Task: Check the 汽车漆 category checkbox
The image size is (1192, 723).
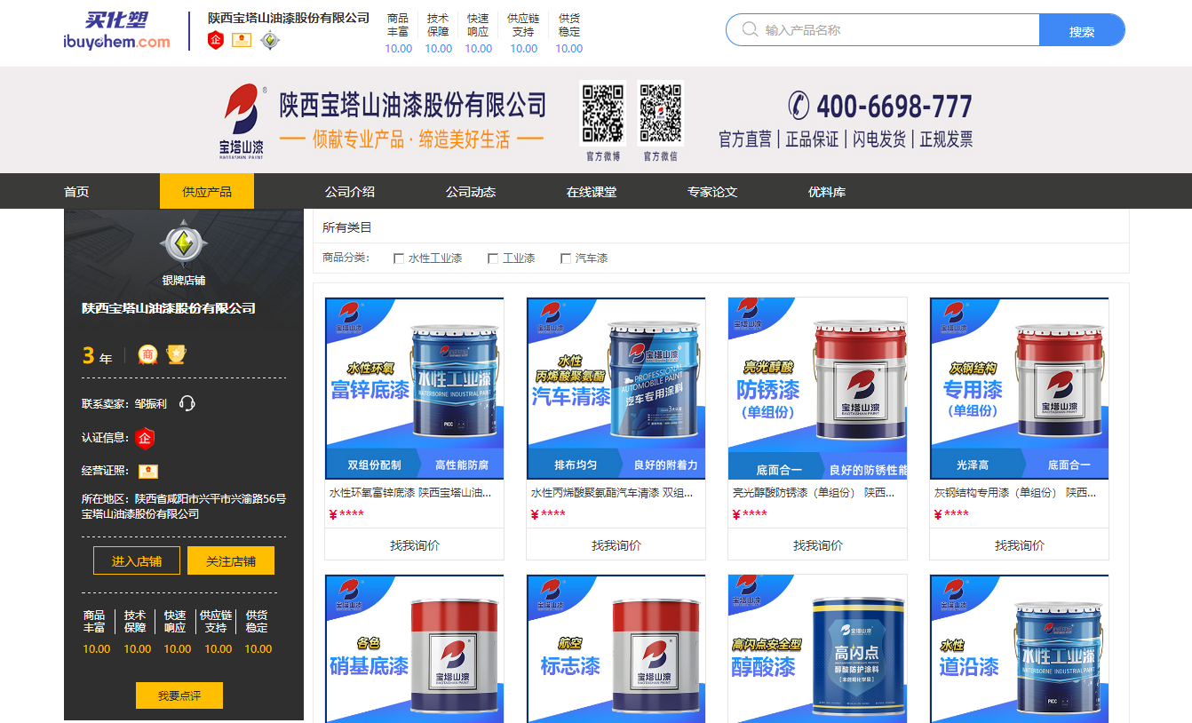Action: click(x=566, y=258)
